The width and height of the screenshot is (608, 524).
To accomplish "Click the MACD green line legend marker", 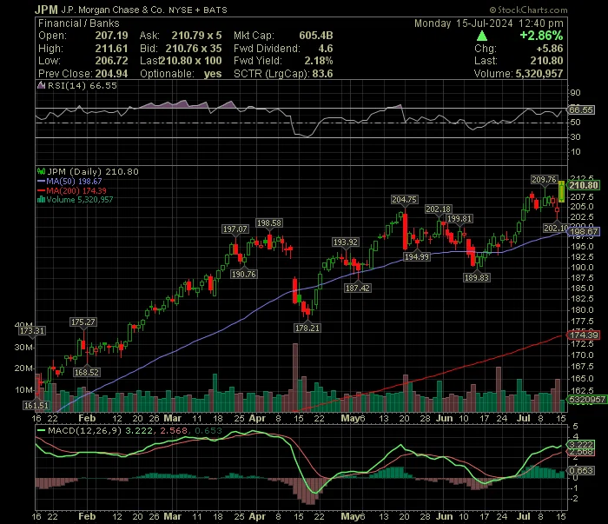I will (41, 430).
